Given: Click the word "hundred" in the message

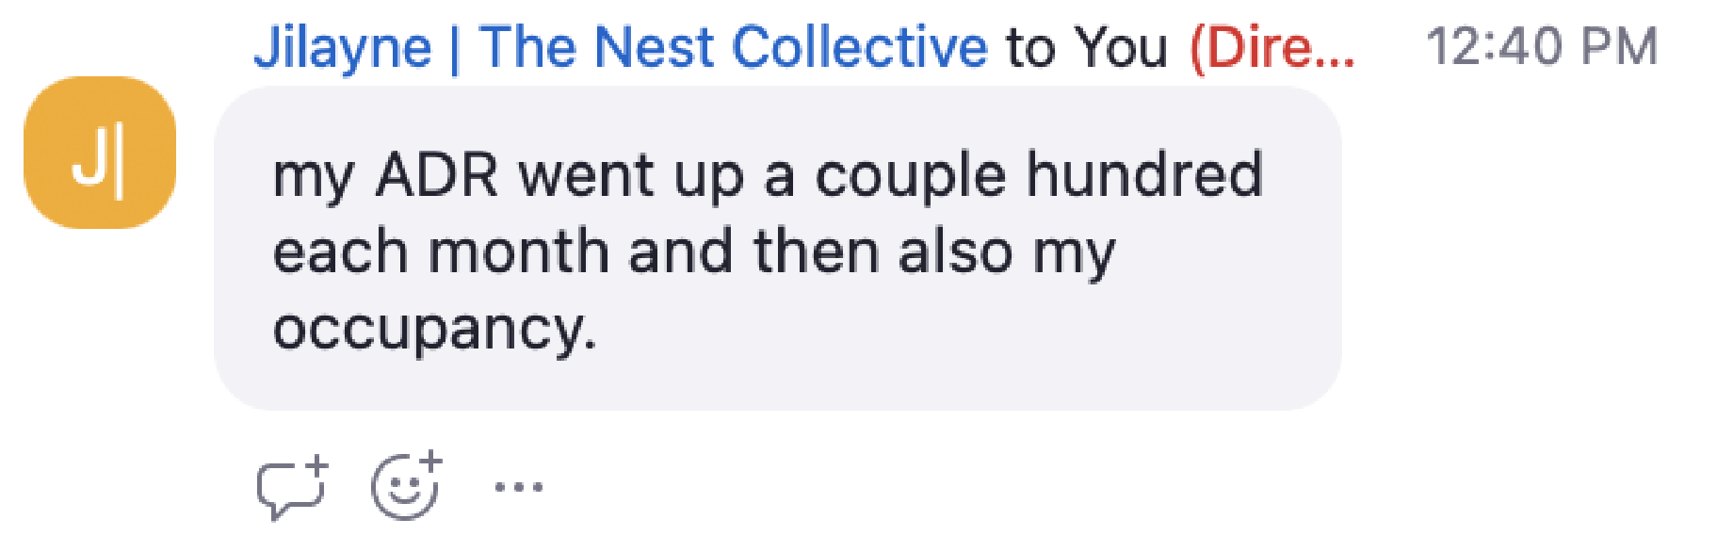Looking at the screenshot, I should [x=1143, y=175].
